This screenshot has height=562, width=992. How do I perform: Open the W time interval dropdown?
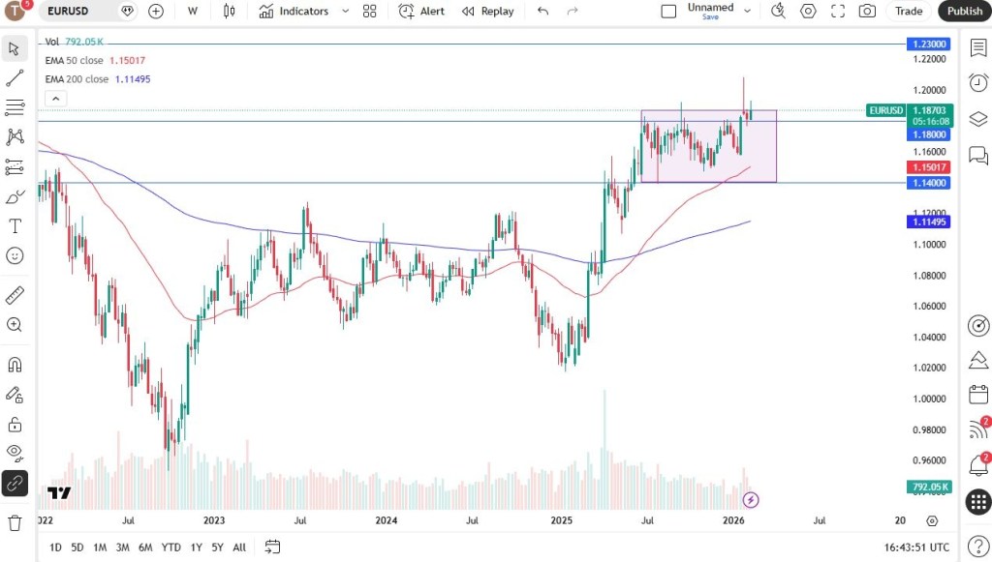click(x=193, y=11)
